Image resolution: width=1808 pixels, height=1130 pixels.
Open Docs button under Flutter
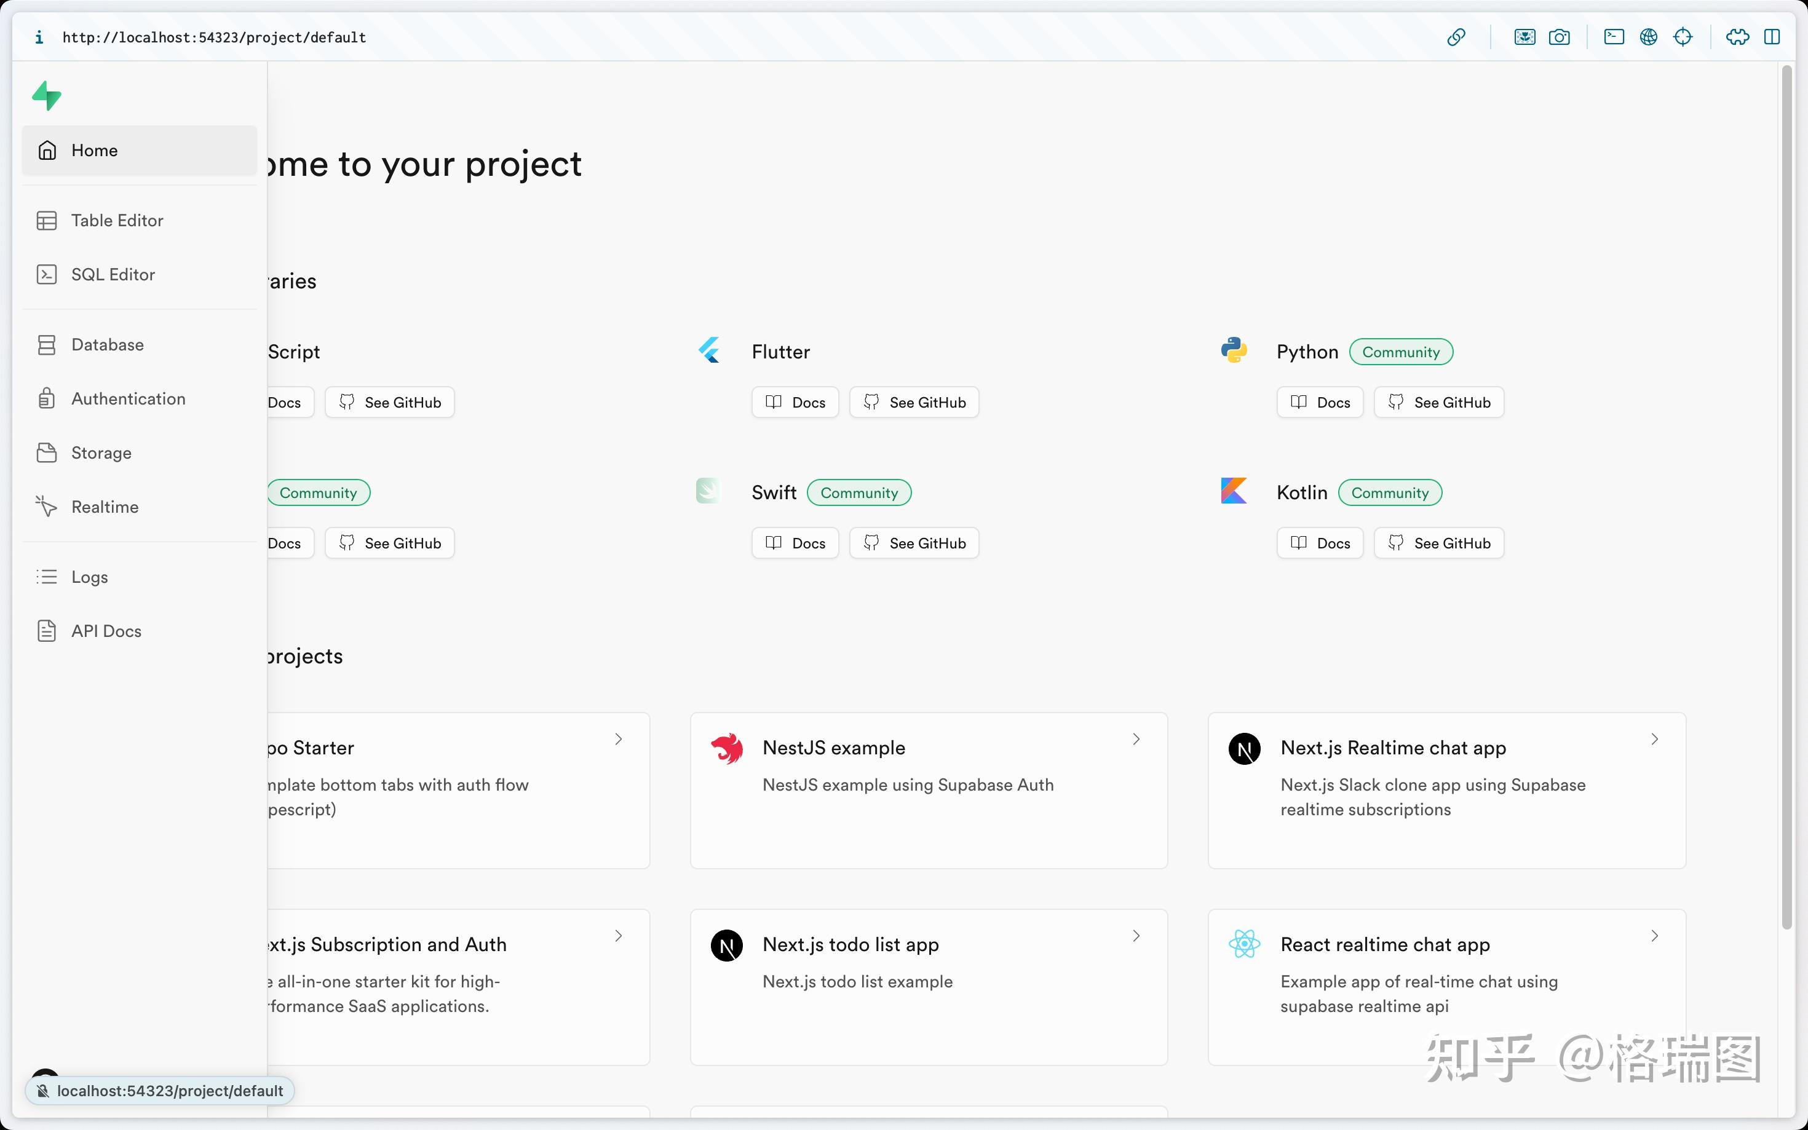795,402
